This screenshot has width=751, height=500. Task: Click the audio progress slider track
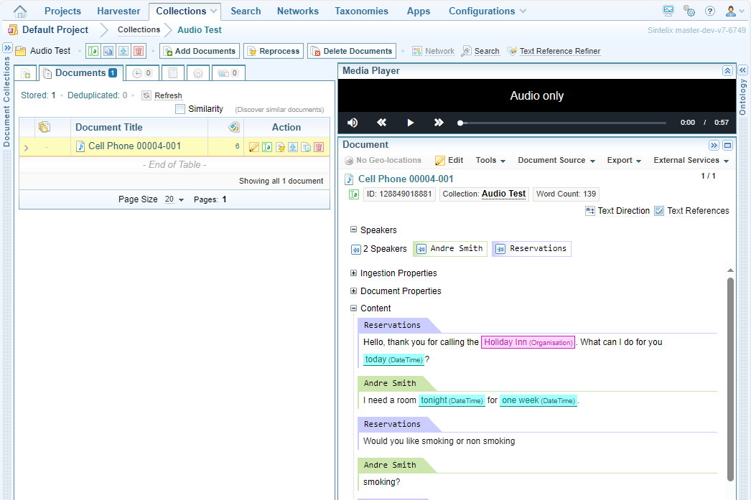coord(564,123)
